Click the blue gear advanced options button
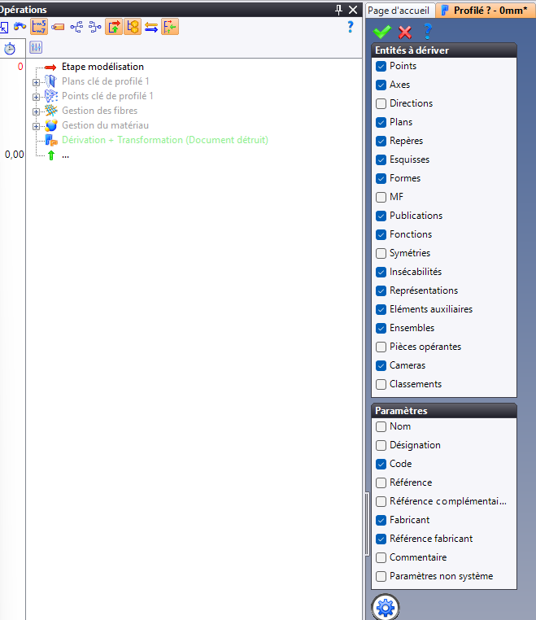 click(x=386, y=607)
